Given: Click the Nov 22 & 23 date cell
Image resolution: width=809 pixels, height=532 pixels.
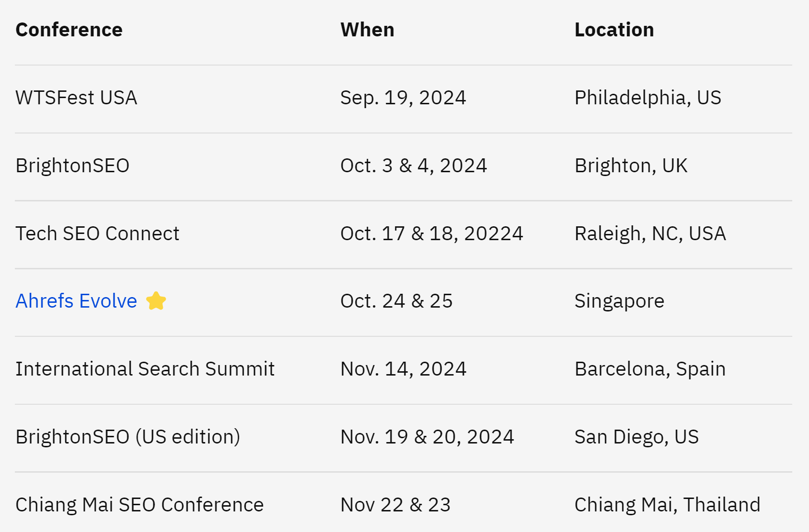Looking at the screenshot, I should (395, 505).
